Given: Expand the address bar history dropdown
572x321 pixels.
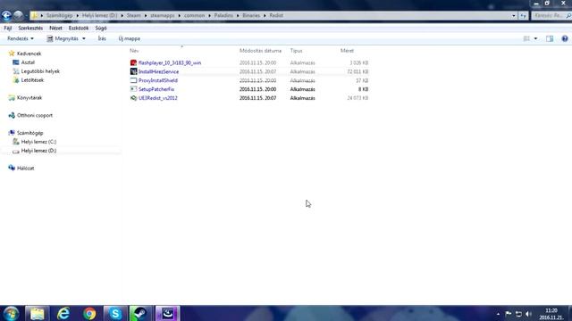Looking at the screenshot, I should tap(514, 16).
